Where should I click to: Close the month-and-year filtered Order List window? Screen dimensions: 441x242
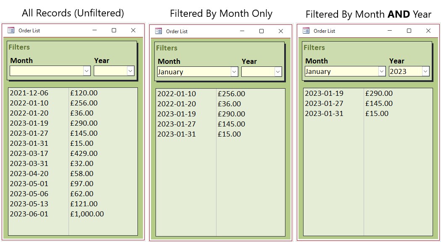coord(428,31)
